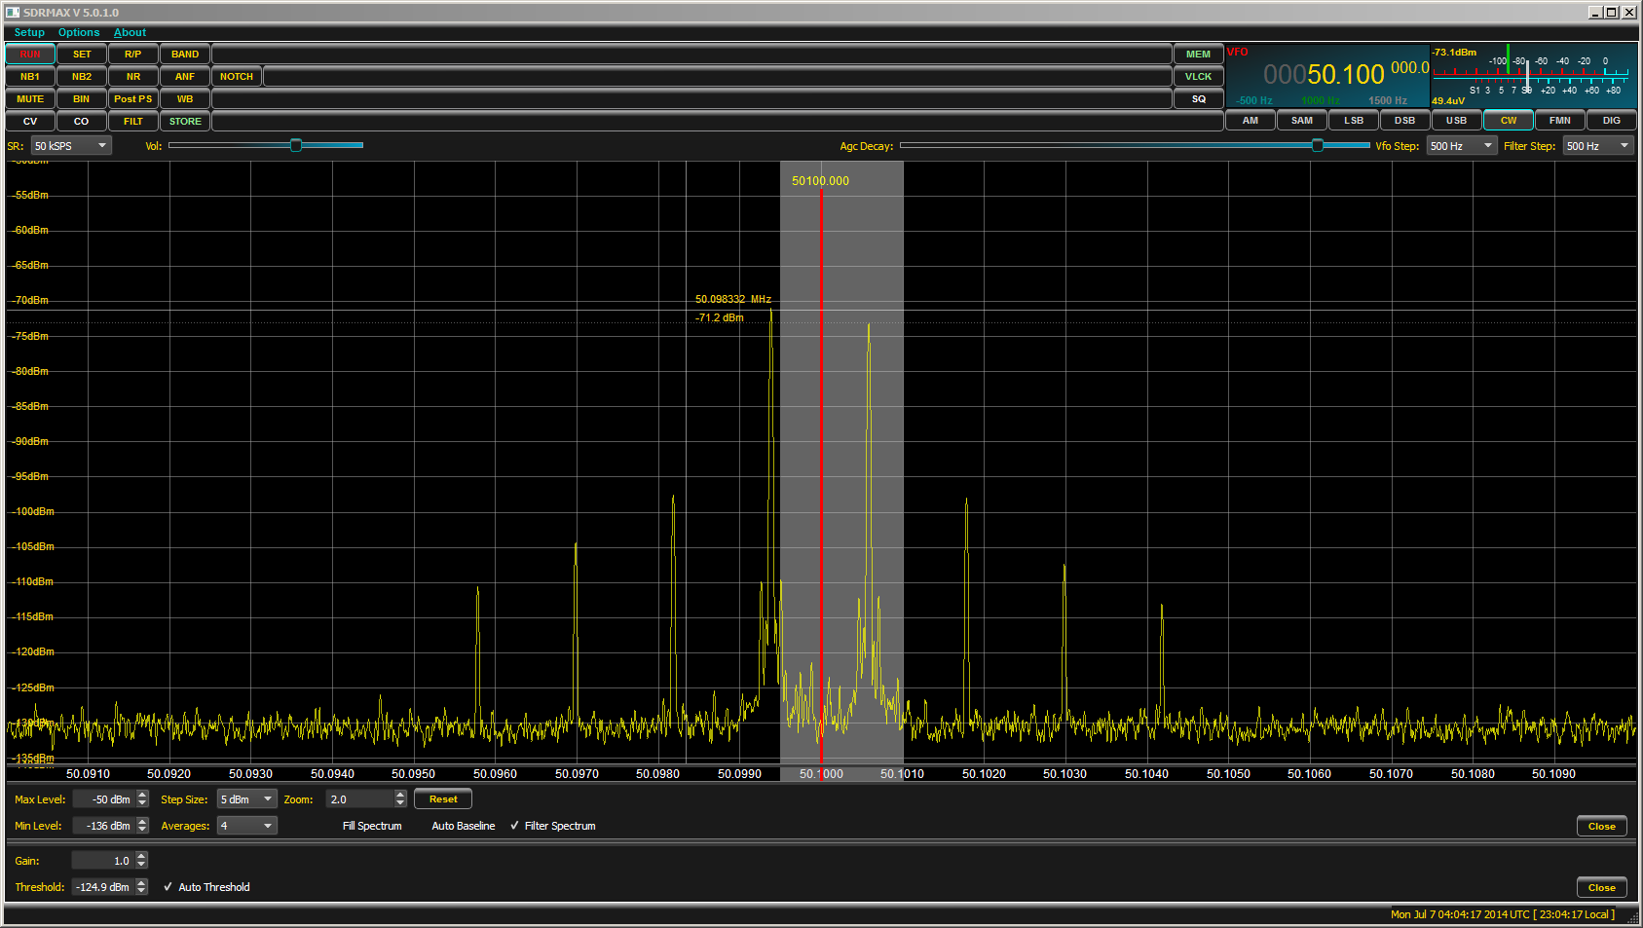Open the Averages dropdown

(x=247, y=826)
